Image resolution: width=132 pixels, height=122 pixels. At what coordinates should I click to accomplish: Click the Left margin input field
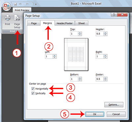click(49, 56)
